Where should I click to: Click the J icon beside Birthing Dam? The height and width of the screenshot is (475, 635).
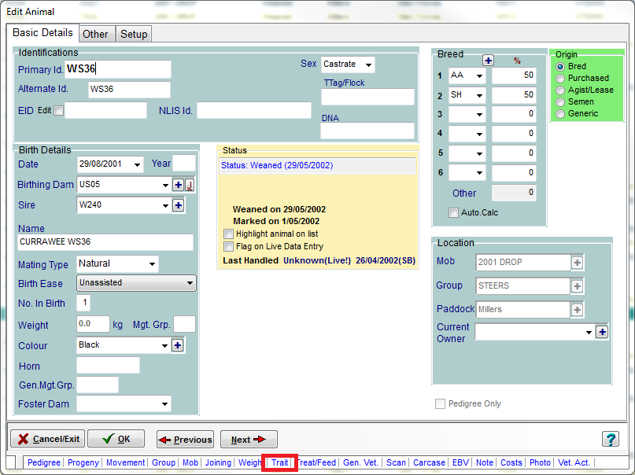click(190, 185)
